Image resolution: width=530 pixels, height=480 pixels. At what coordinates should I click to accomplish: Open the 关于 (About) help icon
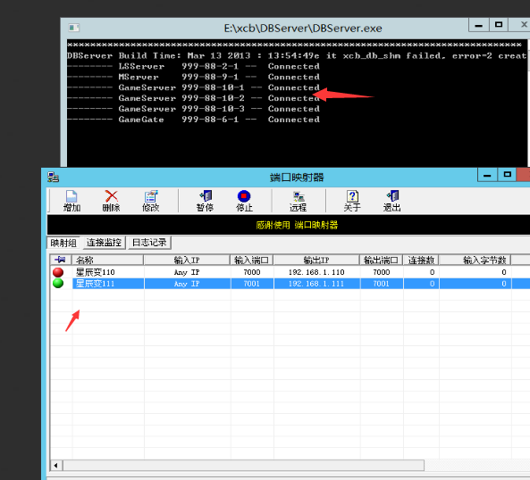[352, 201]
